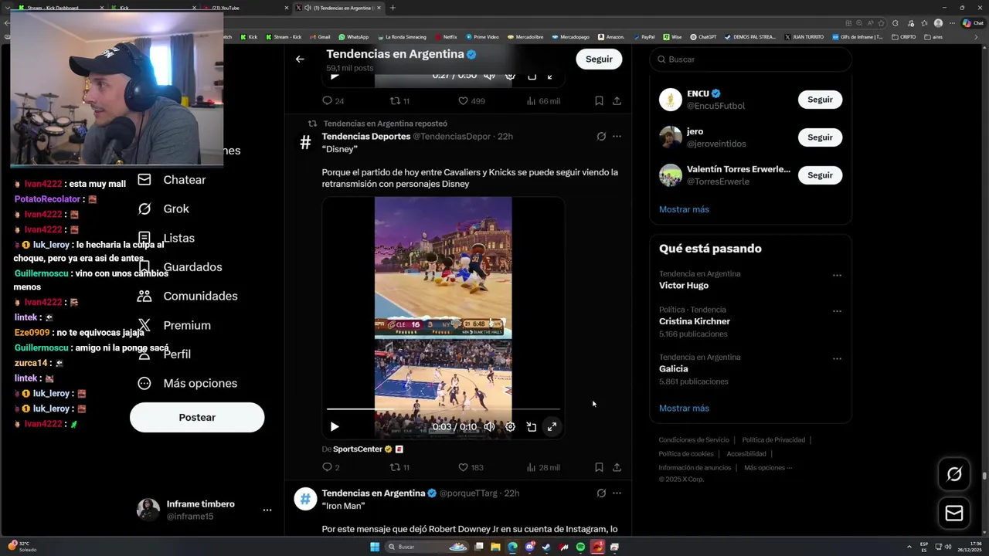Viewport: 989px width, 556px height.
Task: Click the taskbar Buscar search box
Action: click(x=427, y=547)
